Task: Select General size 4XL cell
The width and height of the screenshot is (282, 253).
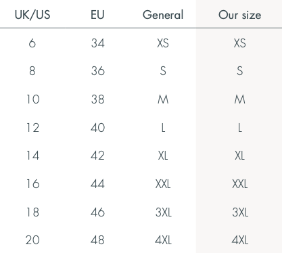Action: 163,240
